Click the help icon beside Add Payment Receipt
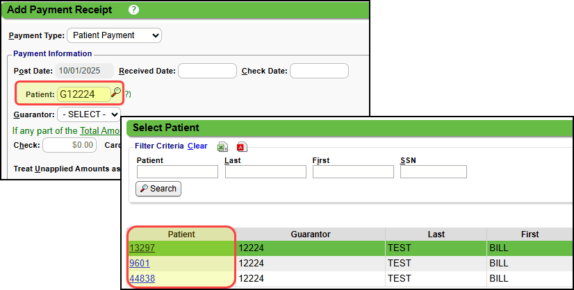 click(x=134, y=10)
